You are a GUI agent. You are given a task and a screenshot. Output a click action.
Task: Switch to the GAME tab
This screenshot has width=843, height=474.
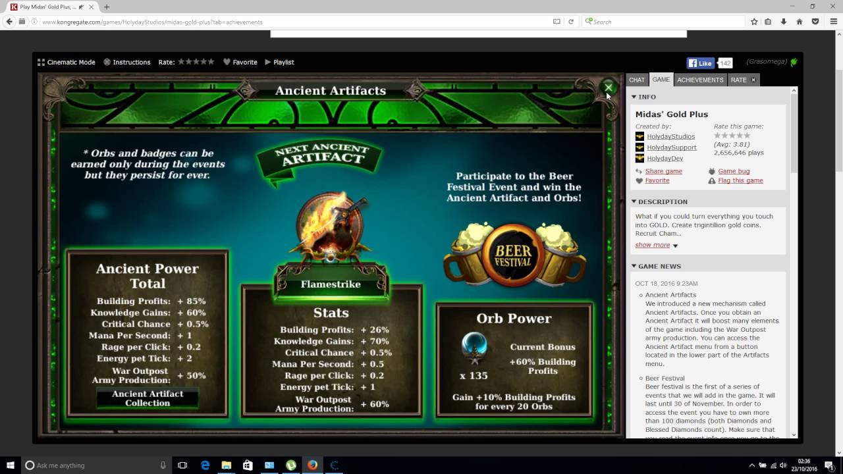tap(661, 80)
